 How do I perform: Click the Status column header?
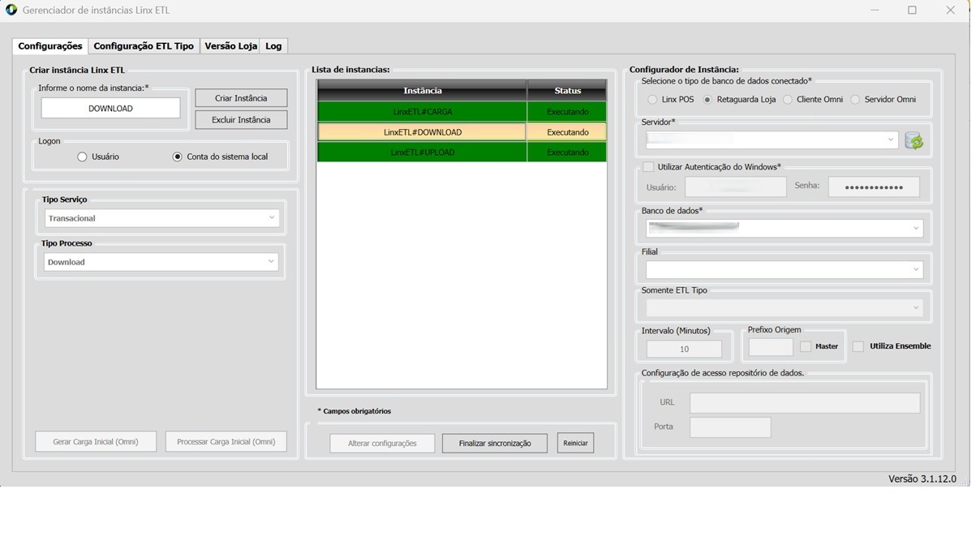pyautogui.click(x=567, y=91)
